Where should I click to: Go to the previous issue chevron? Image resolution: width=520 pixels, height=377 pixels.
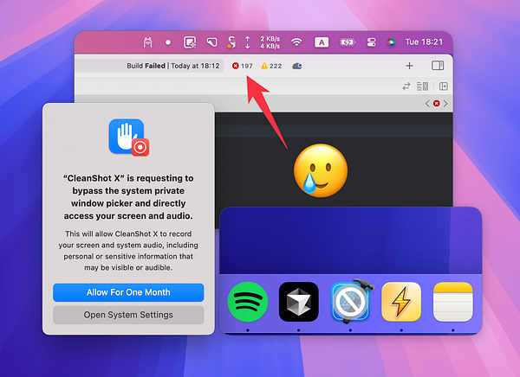[x=427, y=104]
